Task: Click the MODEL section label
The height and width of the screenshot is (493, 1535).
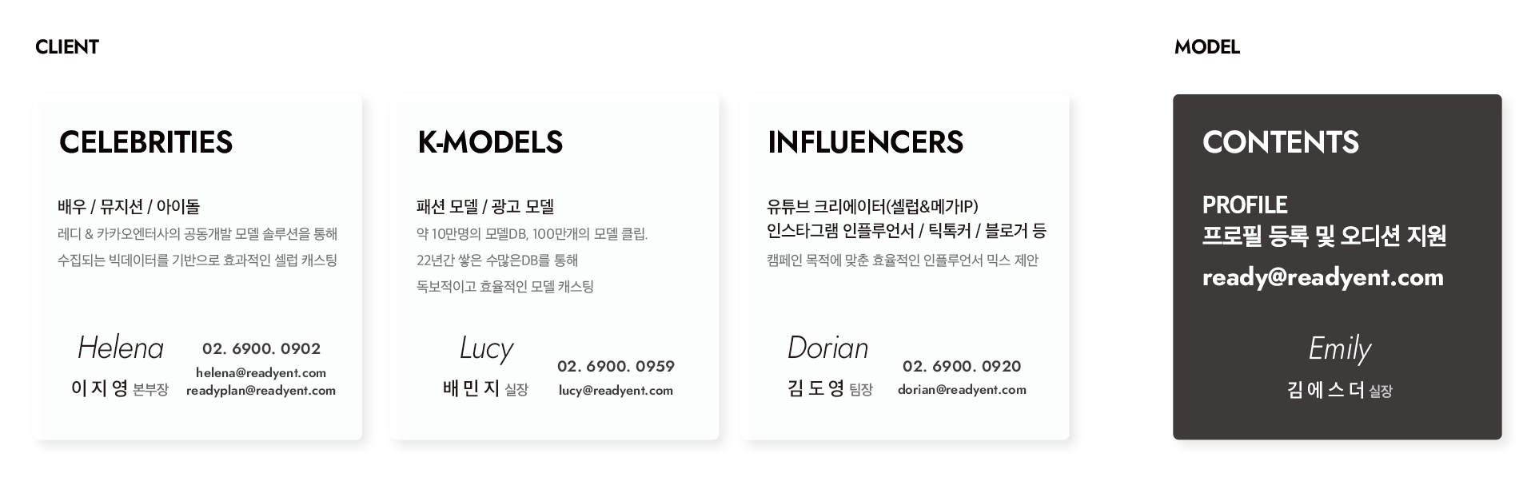Action: click(1206, 47)
